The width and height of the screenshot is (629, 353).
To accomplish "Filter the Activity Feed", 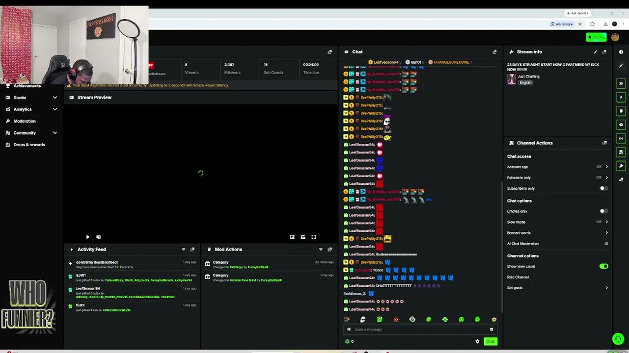I will point(184,250).
